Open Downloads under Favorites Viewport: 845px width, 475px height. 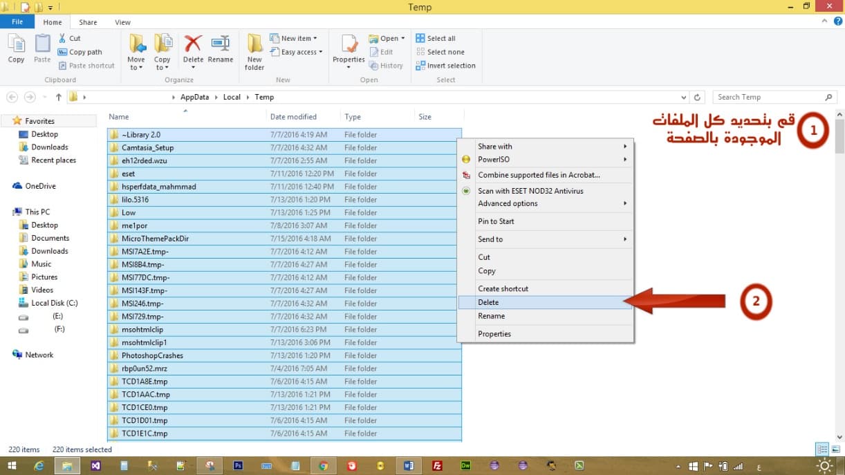coord(50,147)
